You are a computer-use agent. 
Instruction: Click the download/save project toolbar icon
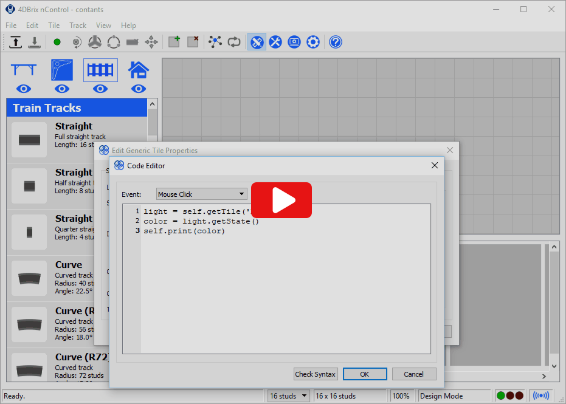tap(34, 42)
